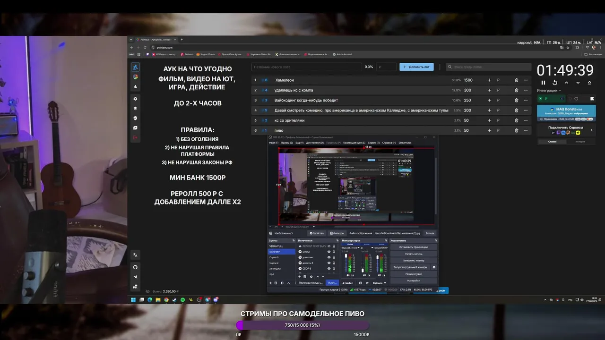Click the logout icon in the Pointauc sidebar
The image size is (605, 340).
[135, 137]
